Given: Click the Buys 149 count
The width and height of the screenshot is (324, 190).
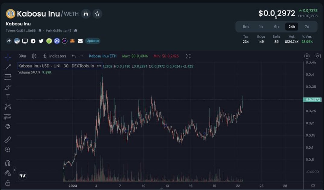Looking at the screenshot, I should [261, 42].
